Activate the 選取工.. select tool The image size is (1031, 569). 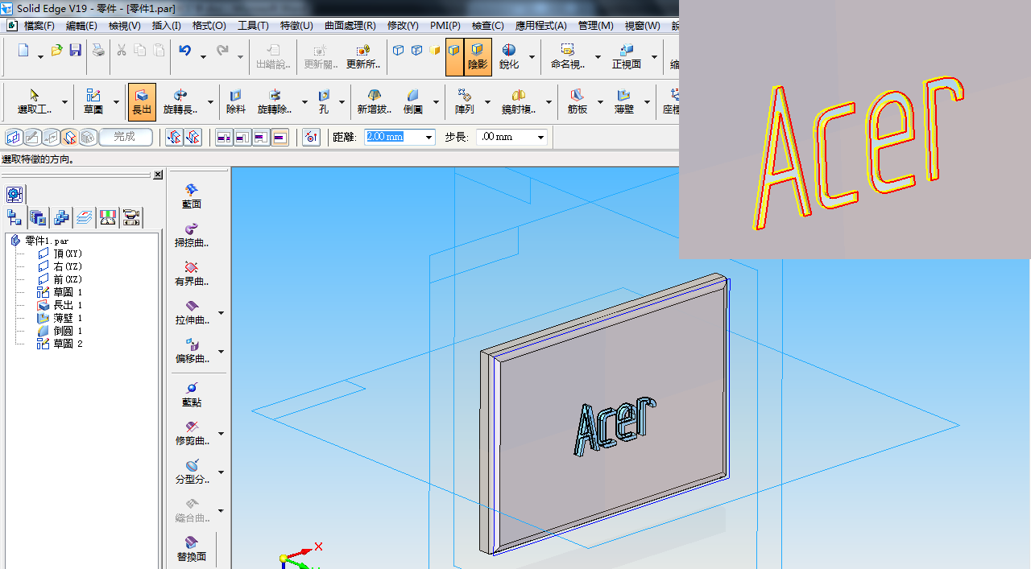35,102
